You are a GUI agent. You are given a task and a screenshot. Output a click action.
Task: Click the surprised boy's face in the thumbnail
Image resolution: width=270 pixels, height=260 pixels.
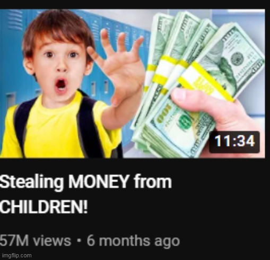(x=60, y=68)
